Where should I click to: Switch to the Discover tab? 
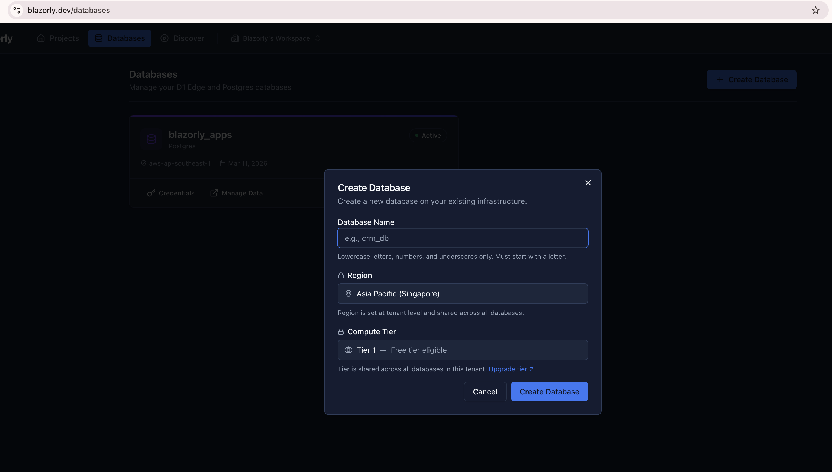point(182,38)
